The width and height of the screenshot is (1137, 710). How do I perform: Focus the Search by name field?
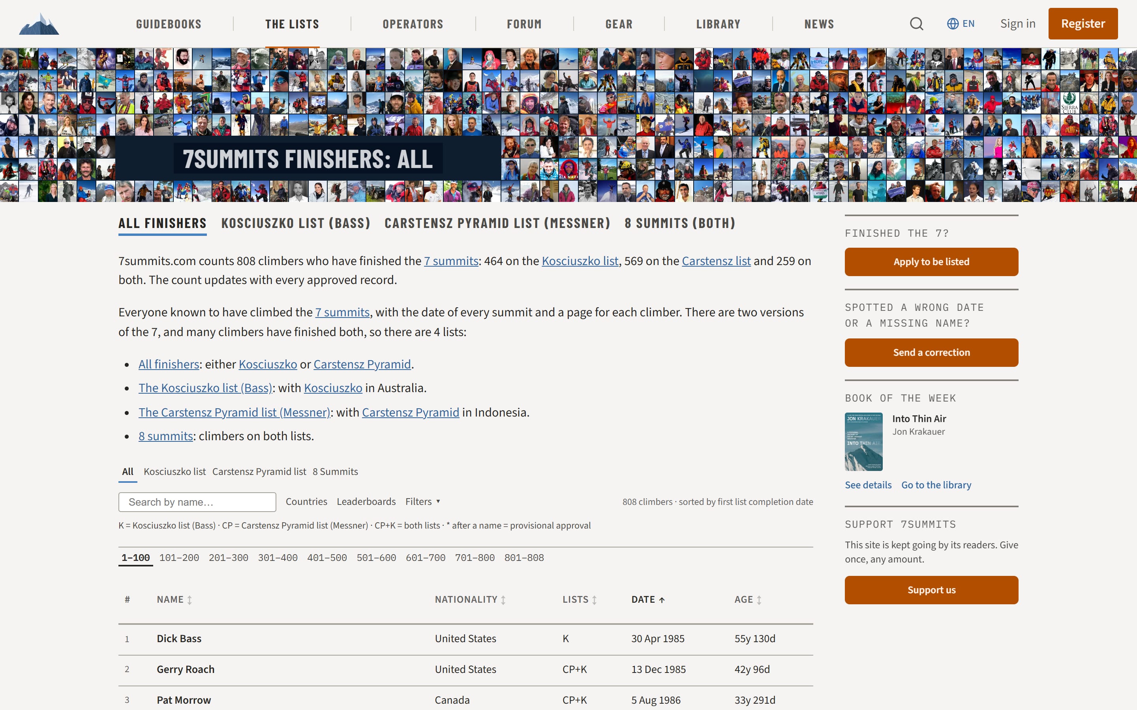pyautogui.click(x=197, y=502)
